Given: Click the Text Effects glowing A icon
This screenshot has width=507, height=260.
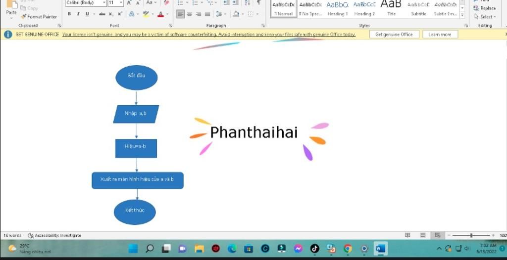Looking at the screenshot, I should tap(132, 14).
